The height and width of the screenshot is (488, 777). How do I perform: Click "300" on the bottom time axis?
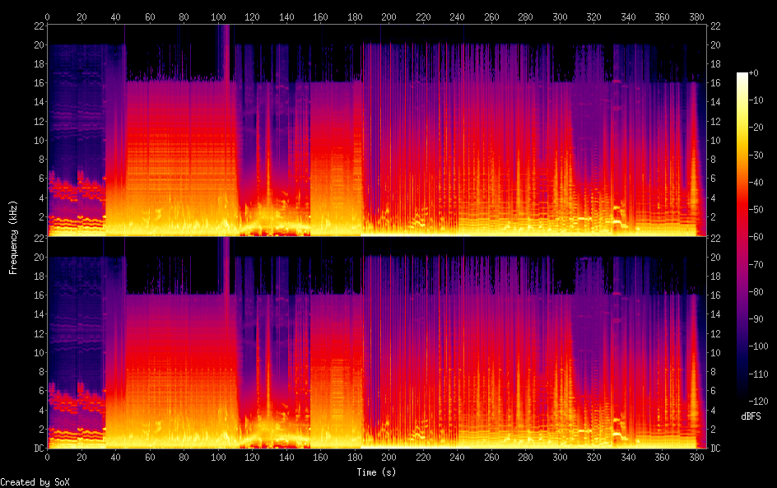(x=560, y=458)
